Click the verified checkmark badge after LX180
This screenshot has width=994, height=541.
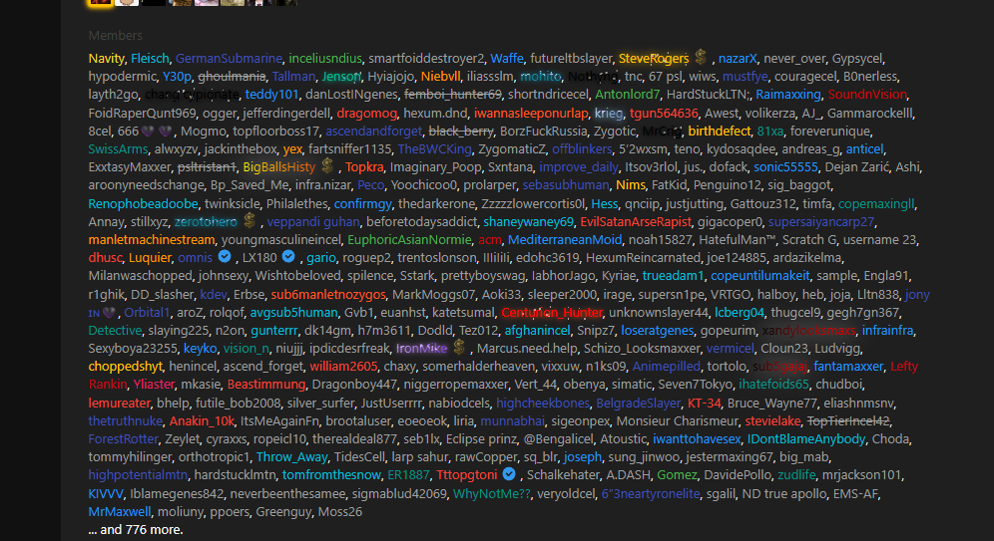288,257
